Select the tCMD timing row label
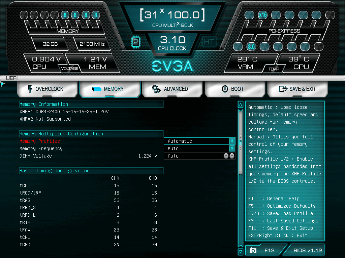Viewport: 345px width, 258px height. 25,245
